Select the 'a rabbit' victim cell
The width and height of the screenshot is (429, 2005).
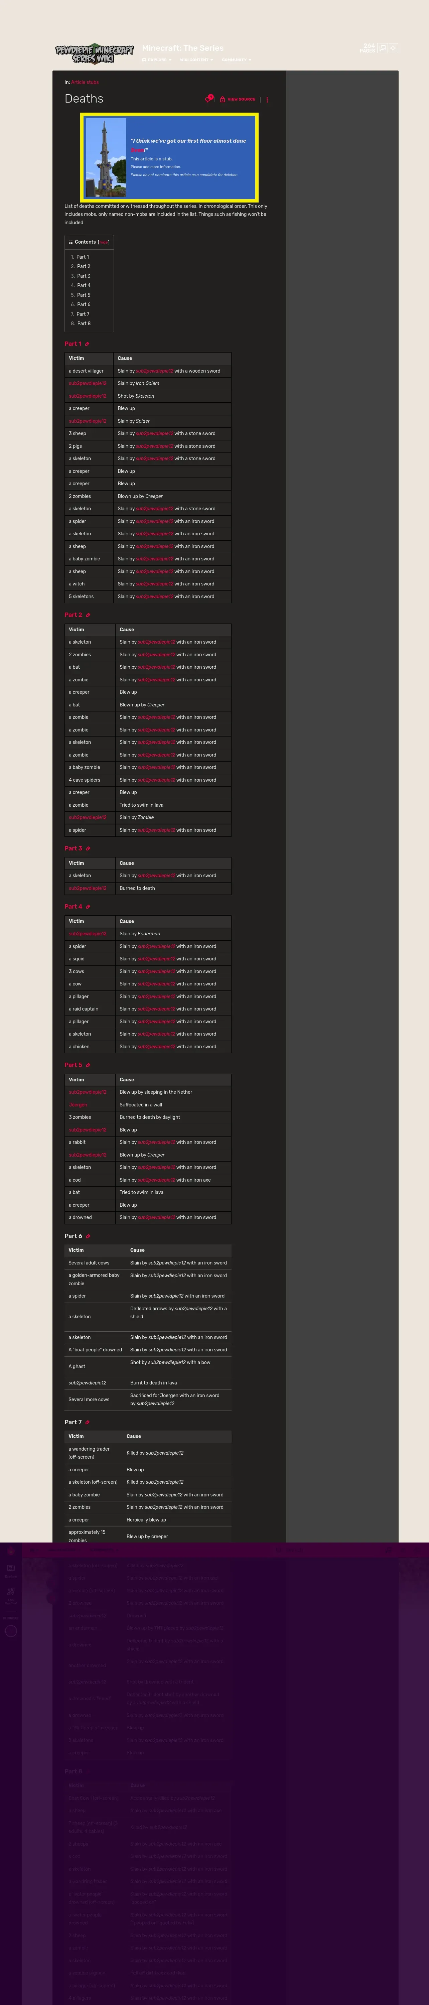tap(90, 1142)
